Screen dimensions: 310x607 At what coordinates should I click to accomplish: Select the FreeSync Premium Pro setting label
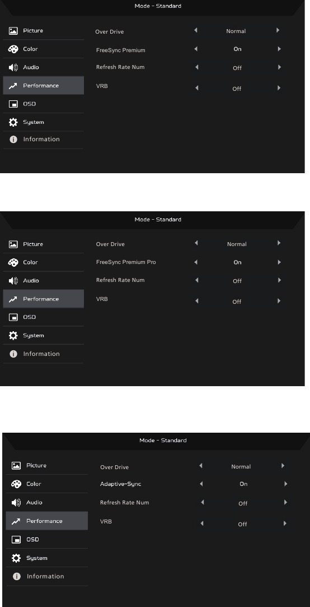126,262
